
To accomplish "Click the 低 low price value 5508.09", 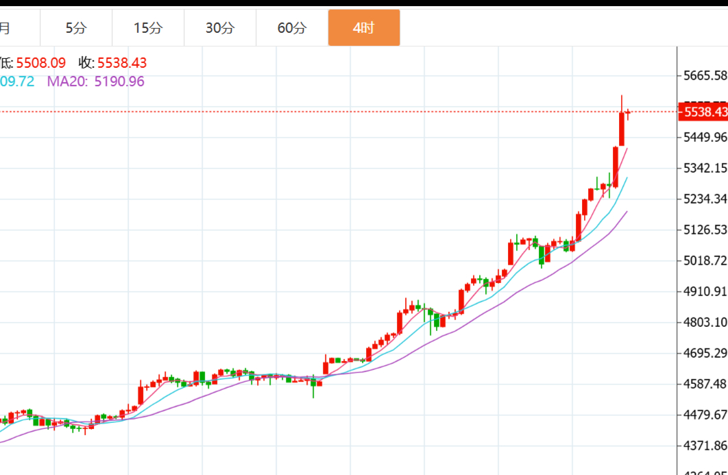I will click(40, 63).
